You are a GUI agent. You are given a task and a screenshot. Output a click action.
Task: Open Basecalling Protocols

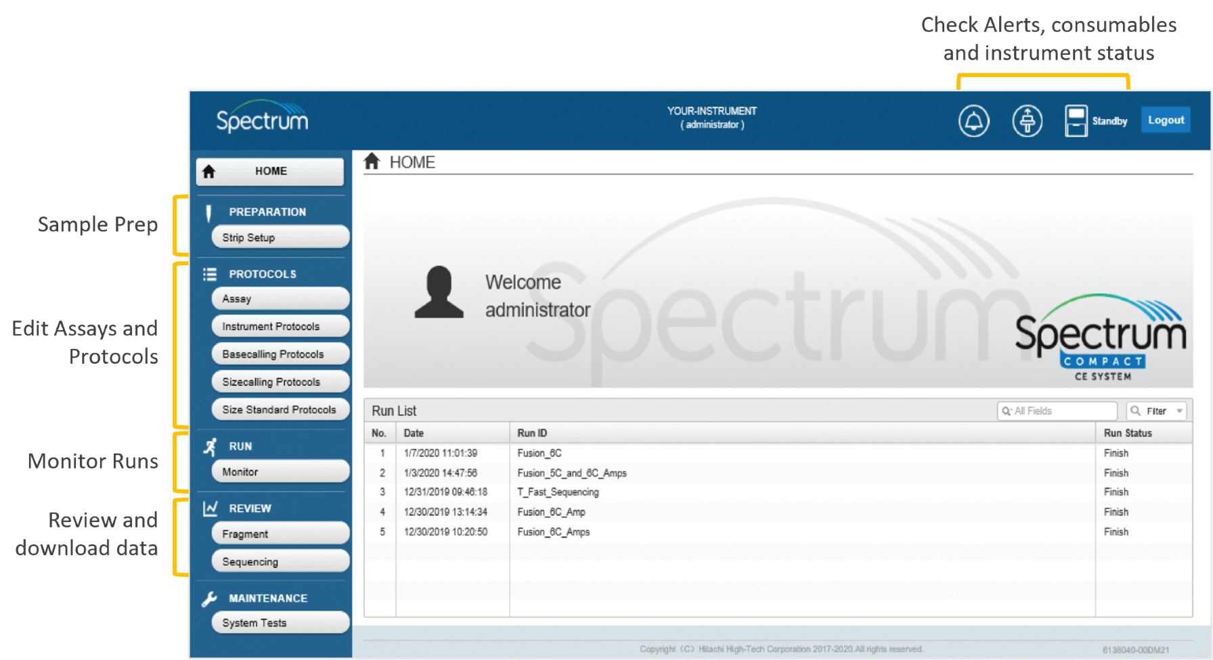[280, 354]
